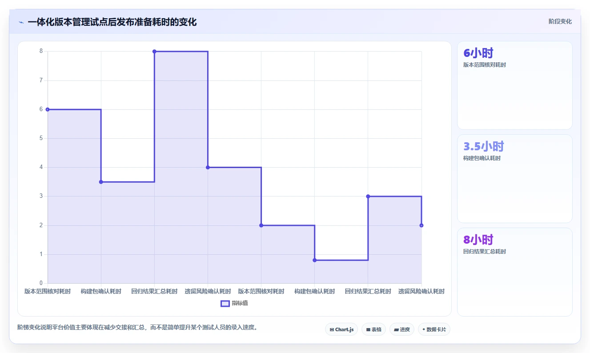Click the y-axis tick label 7

pyautogui.click(x=41, y=80)
